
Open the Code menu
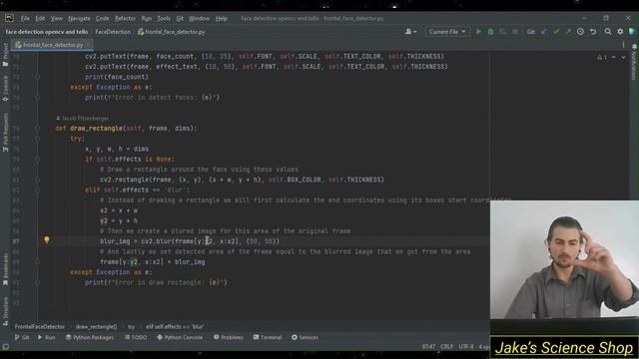102,18
